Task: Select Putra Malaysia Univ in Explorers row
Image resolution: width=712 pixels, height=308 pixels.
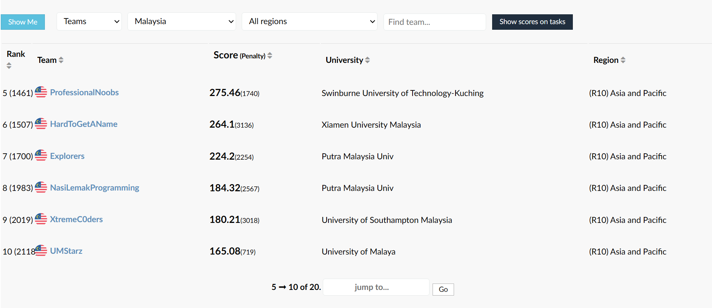Action: [x=358, y=156]
